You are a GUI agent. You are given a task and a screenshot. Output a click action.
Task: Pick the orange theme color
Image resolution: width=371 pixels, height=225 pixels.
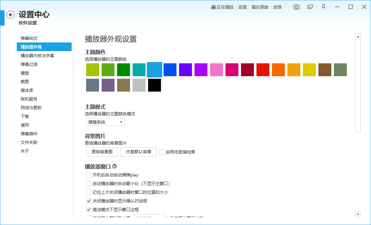[278, 70]
